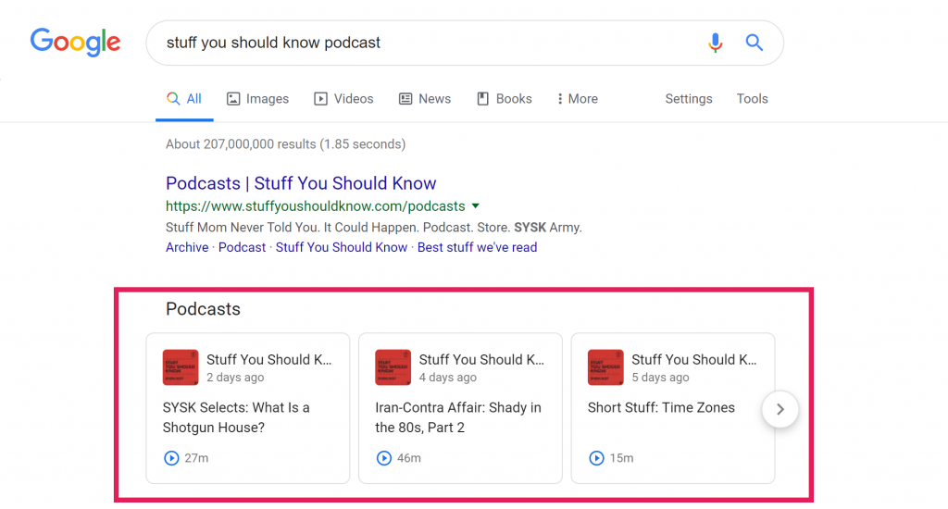Image resolution: width=948 pixels, height=509 pixels.
Task: Play the 15m Short Stuff Time Zones episode
Action: point(597,458)
